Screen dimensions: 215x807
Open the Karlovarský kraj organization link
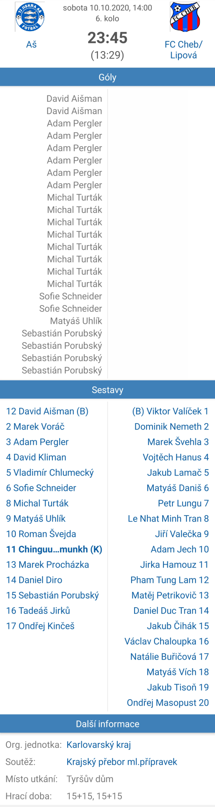[99, 745]
